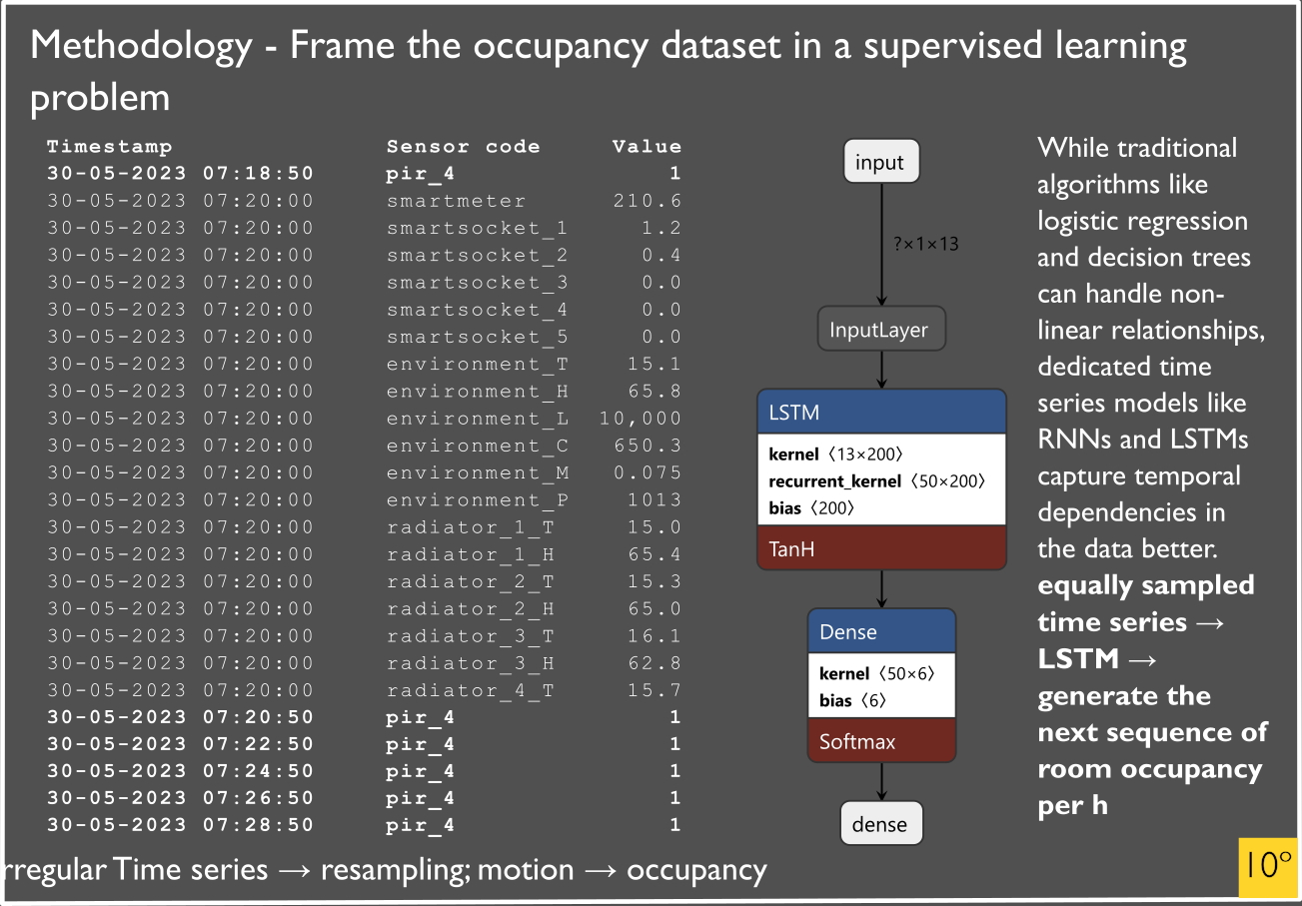Click the smartmeter sensor row
1302x906 pixels.
(456, 201)
